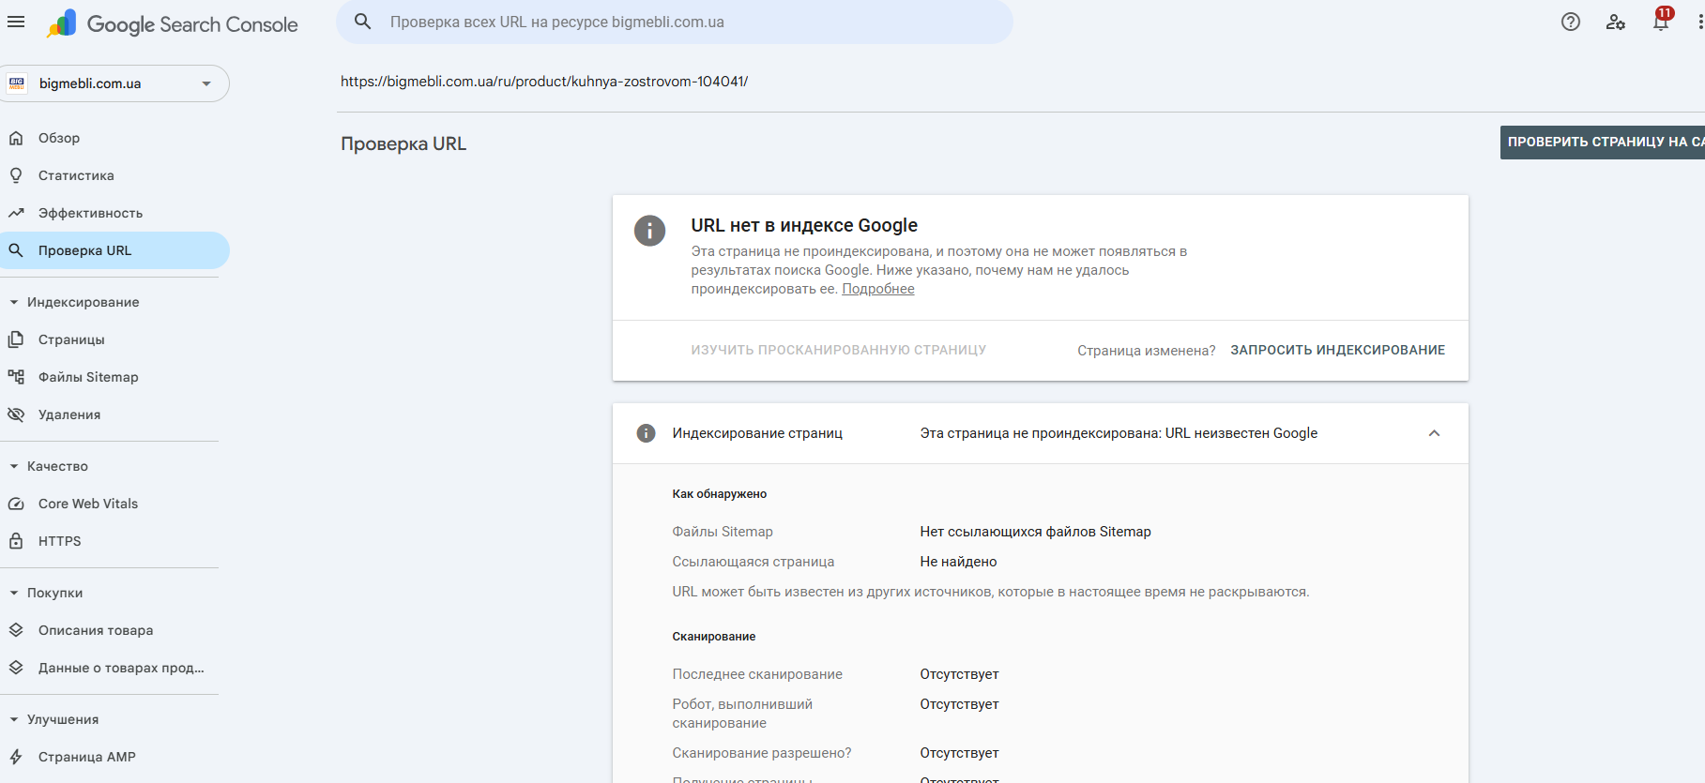
Task: Collapse the Индексирование страниц details panel
Action: point(1434,433)
